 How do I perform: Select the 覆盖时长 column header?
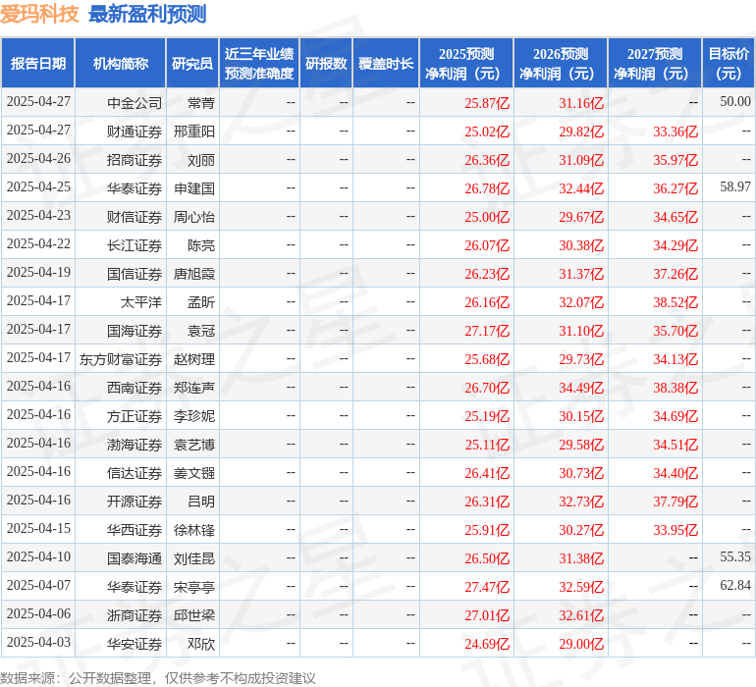click(386, 64)
